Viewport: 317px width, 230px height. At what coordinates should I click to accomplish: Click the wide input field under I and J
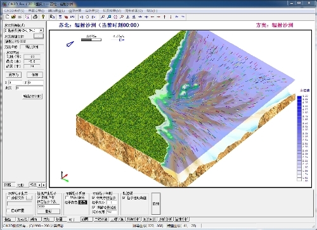click(x=30, y=88)
